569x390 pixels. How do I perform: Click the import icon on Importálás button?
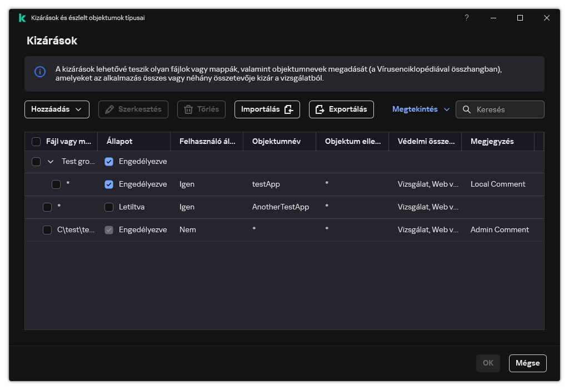click(x=289, y=109)
